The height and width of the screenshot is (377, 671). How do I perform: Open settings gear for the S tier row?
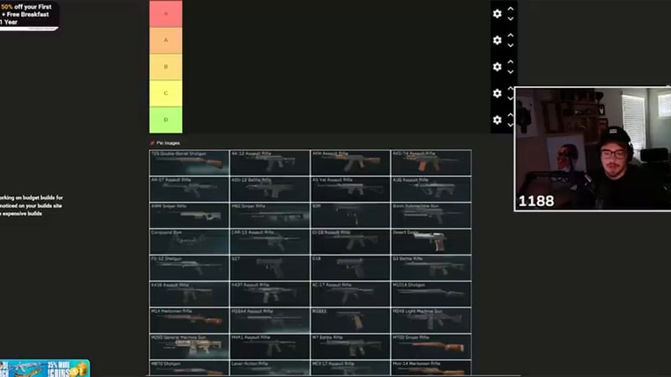[x=497, y=13]
